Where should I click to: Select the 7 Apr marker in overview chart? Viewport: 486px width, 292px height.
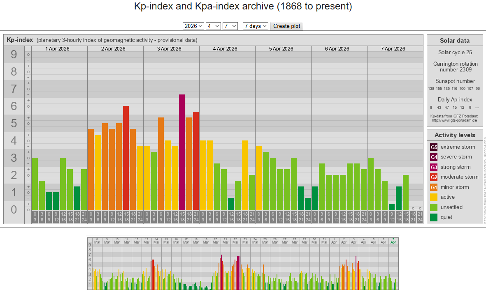coord(393,240)
